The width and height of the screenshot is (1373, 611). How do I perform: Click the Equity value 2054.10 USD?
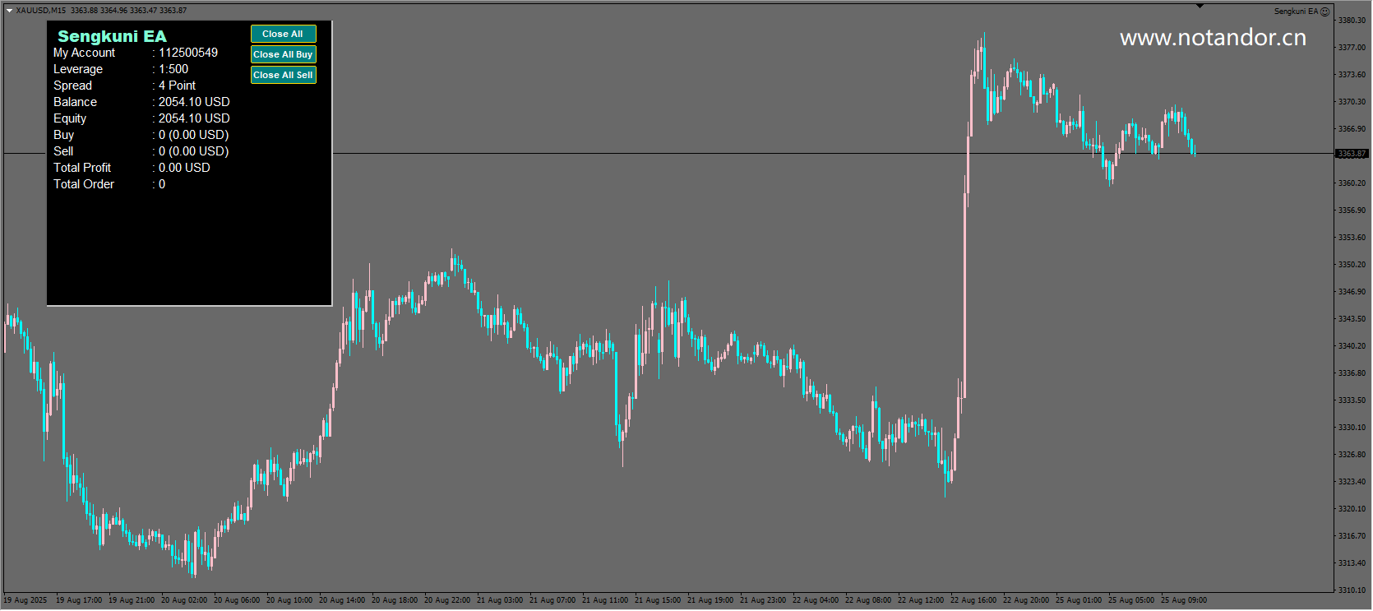click(194, 118)
